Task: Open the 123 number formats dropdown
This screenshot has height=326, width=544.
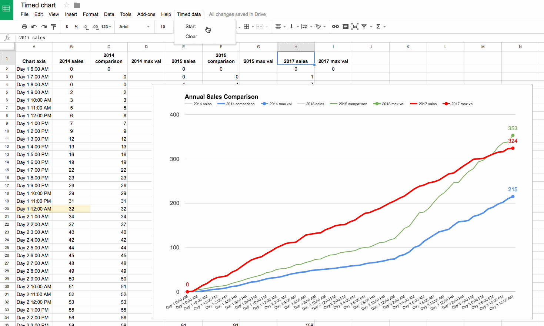Action: point(106,27)
